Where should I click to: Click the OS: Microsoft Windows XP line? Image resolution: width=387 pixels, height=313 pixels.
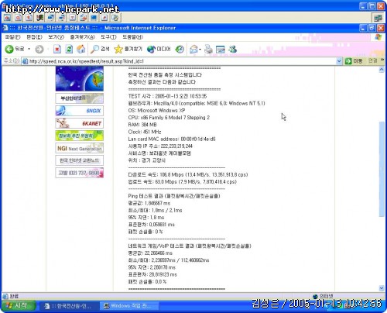pyautogui.click(x=156, y=110)
